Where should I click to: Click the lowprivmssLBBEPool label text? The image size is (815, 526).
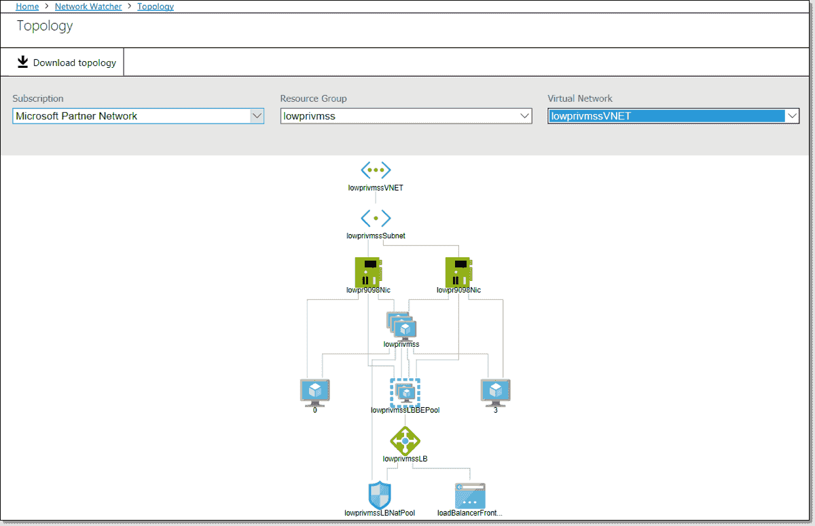tap(405, 410)
